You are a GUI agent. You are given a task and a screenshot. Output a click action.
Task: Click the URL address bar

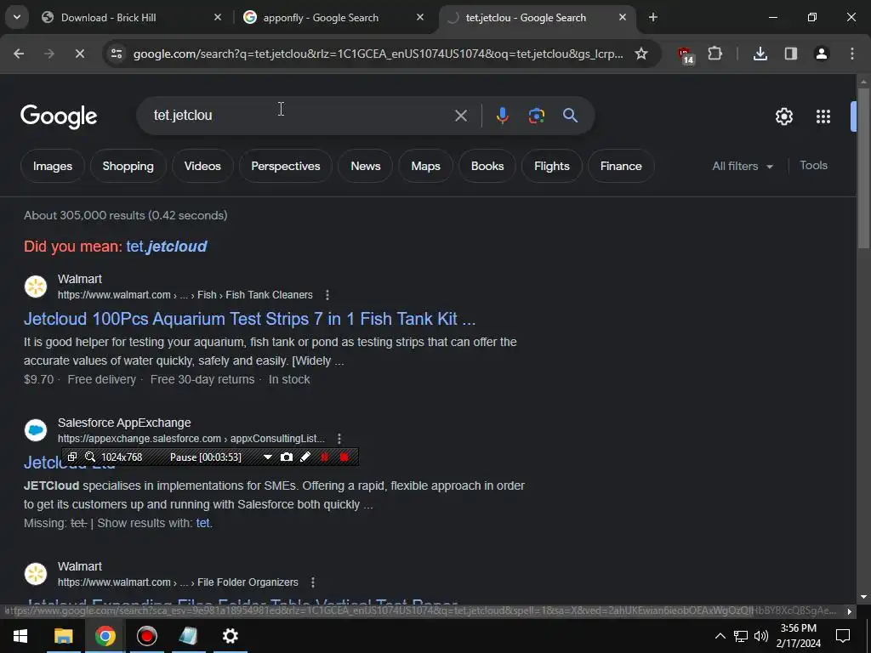click(x=378, y=54)
